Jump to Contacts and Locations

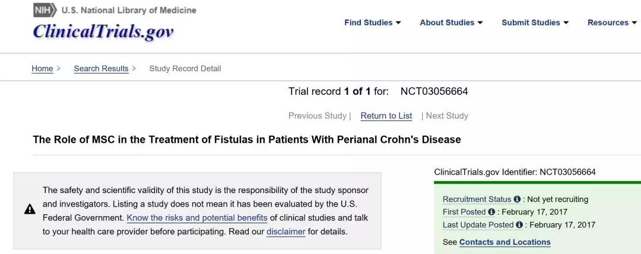(x=504, y=242)
